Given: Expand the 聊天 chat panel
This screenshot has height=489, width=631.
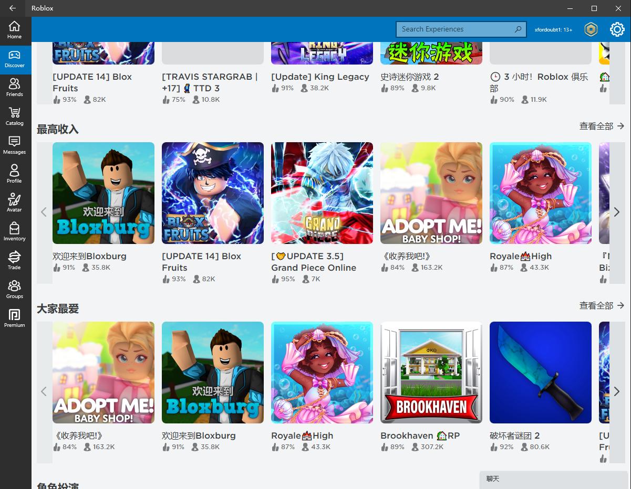Looking at the screenshot, I should tap(553, 479).
